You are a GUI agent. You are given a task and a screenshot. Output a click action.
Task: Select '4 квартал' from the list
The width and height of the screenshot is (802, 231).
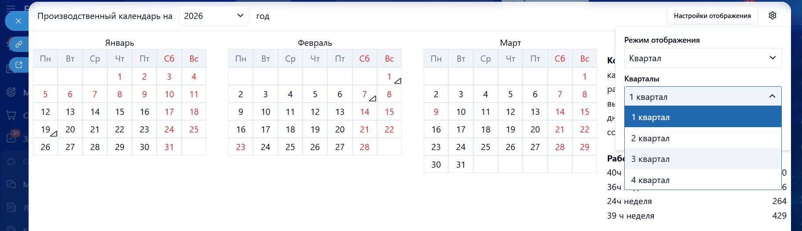[703, 180]
